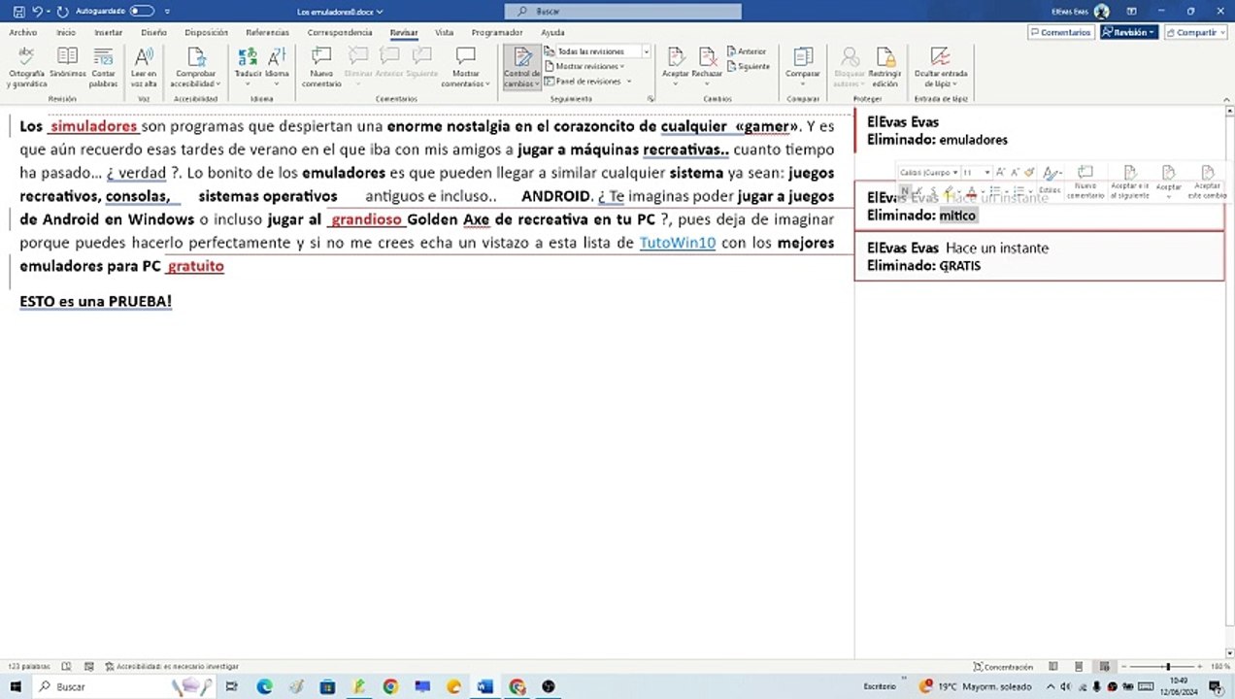Screen dimensions: 1235x699
Task: Add a Nuevo comentario from the ribbon
Action: [321, 67]
